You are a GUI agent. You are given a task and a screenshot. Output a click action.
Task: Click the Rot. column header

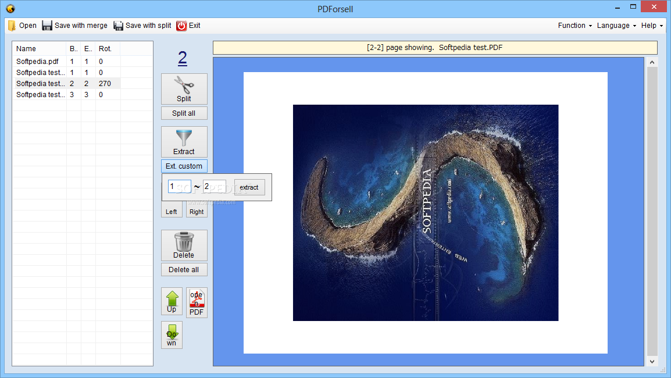tap(108, 49)
